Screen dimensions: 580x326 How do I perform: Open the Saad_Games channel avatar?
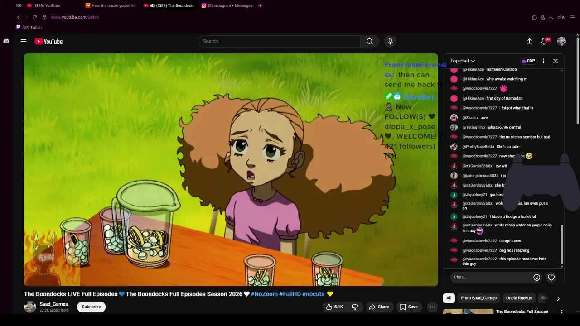tap(30, 307)
